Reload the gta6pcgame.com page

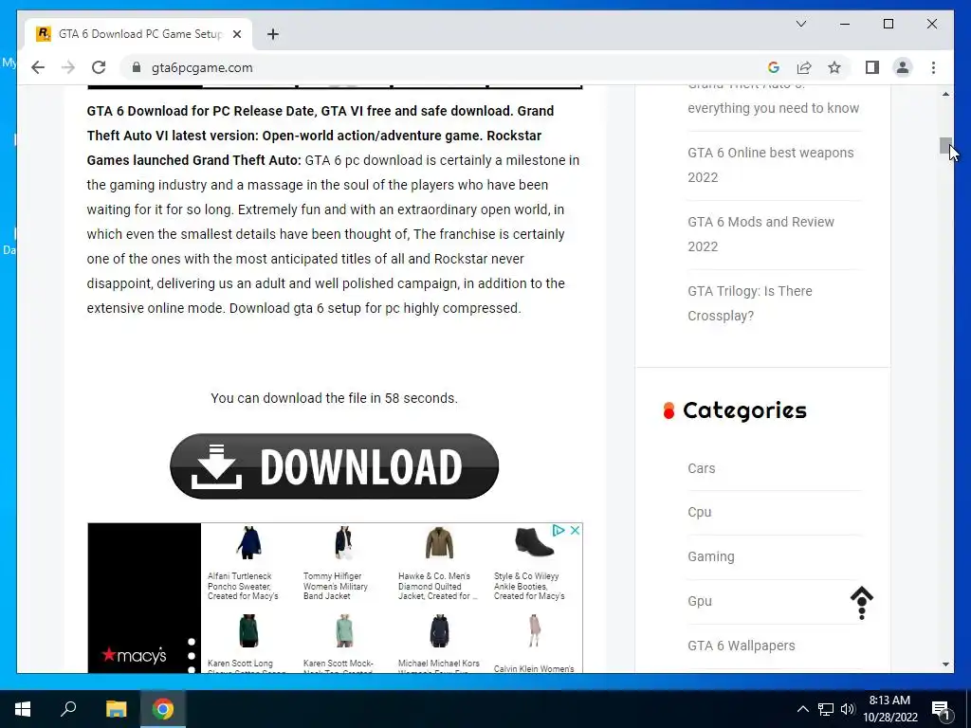(99, 67)
